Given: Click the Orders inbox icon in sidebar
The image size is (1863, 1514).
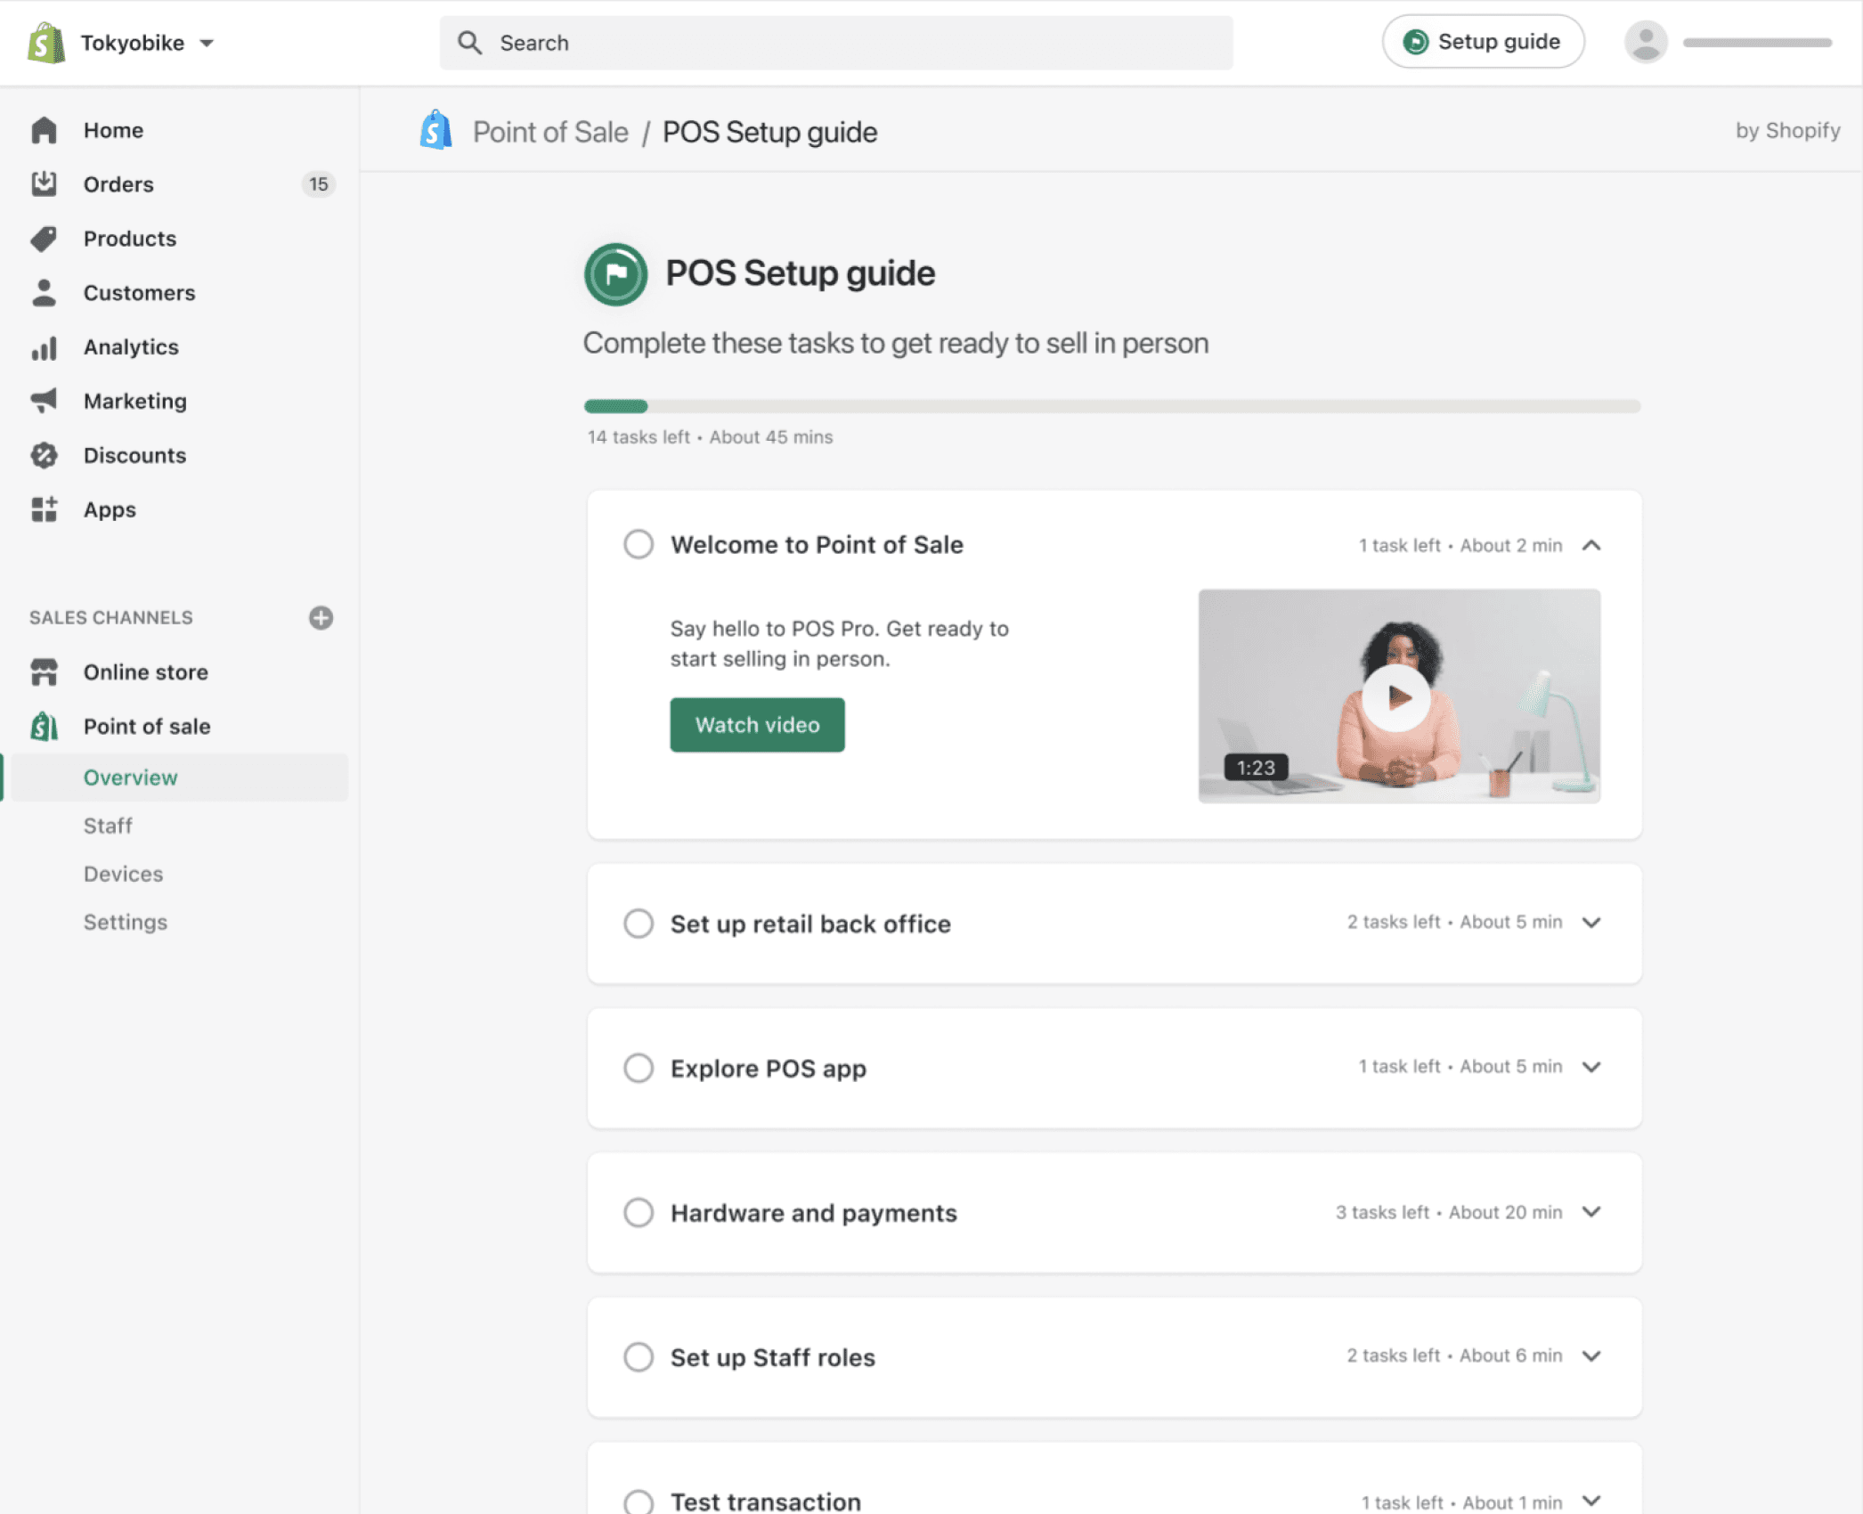Looking at the screenshot, I should (44, 184).
